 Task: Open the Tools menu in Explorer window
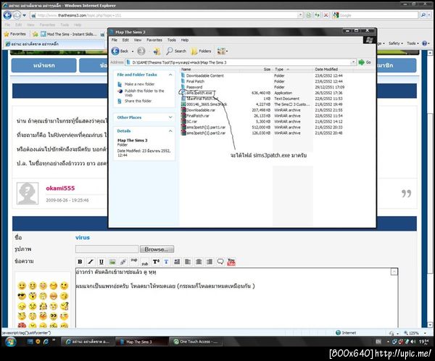pos(171,40)
